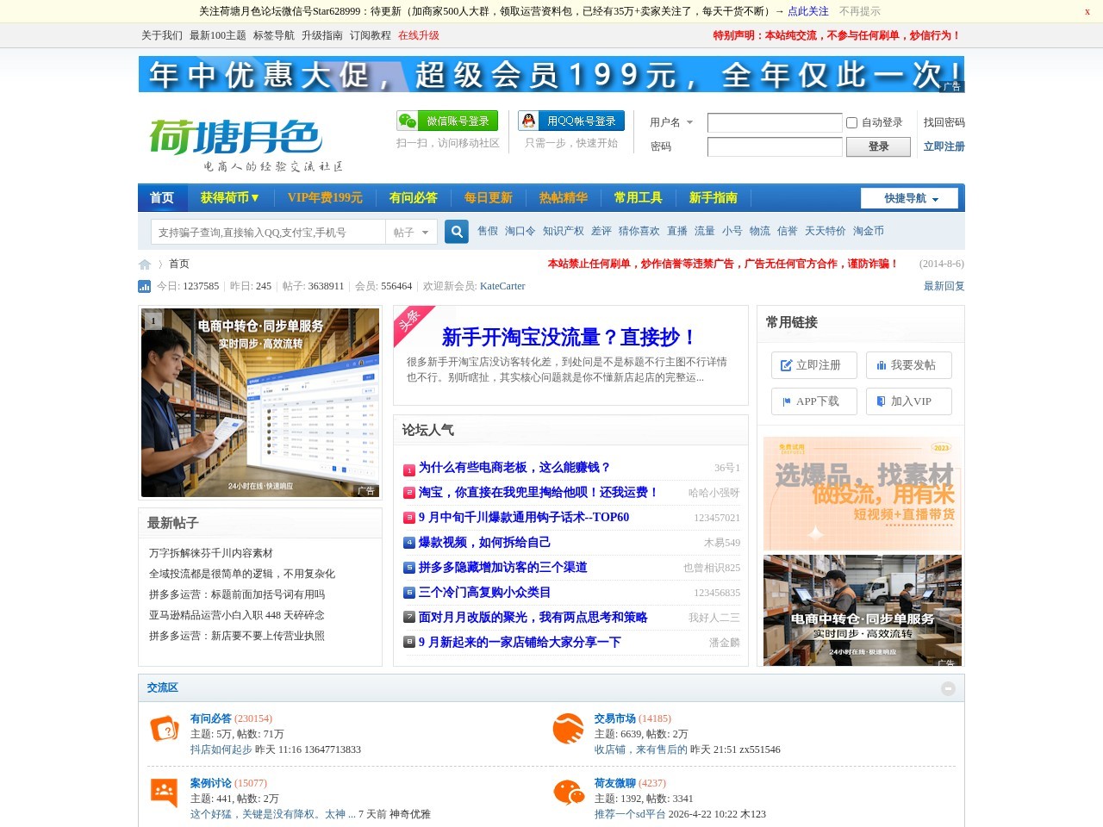The height and width of the screenshot is (827, 1103).
Task: Open the post 为什么有些电商老板，这么能赚钱？
Action: click(514, 467)
